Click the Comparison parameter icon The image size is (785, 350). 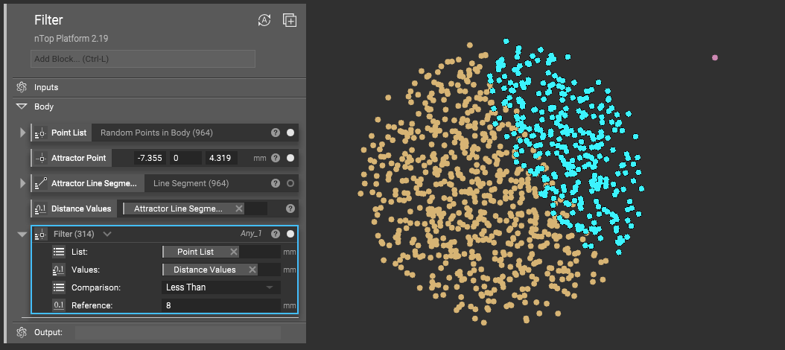59,287
